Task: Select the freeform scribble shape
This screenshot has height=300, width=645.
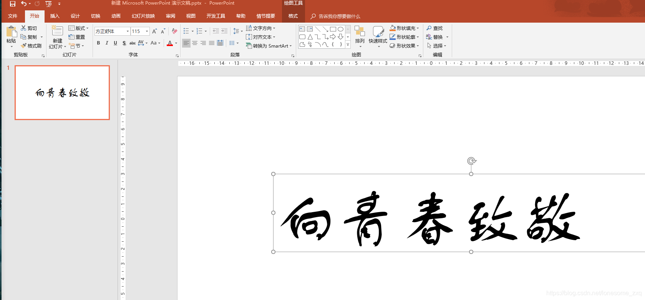Action: coord(310,45)
